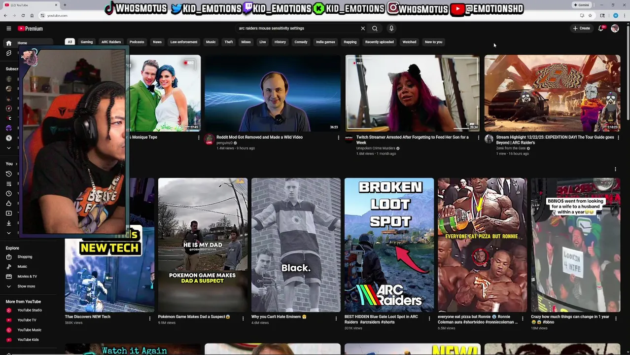Viewport: 630px width, 355px height.
Task: Open Gemini in Chrome
Action: point(581,5)
